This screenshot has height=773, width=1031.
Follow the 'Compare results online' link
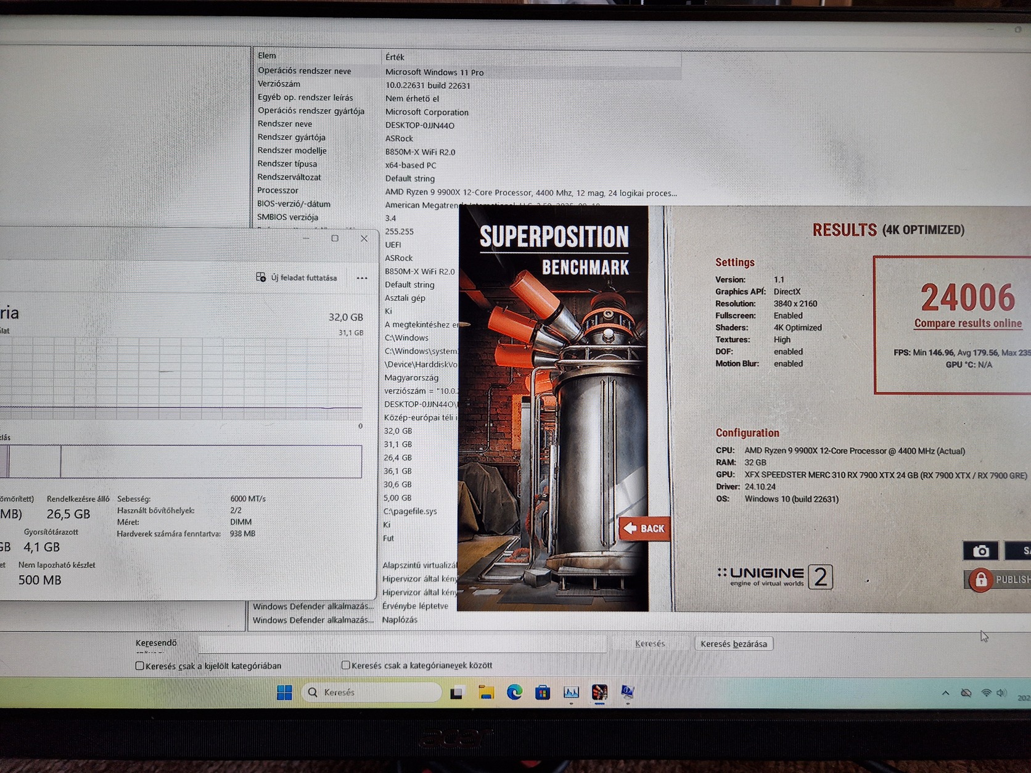967,324
